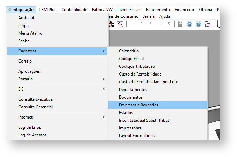The width and height of the screenshot is (237, 157).
Task: Select Layout Formulários in the submenu
Action: [136, 136]
